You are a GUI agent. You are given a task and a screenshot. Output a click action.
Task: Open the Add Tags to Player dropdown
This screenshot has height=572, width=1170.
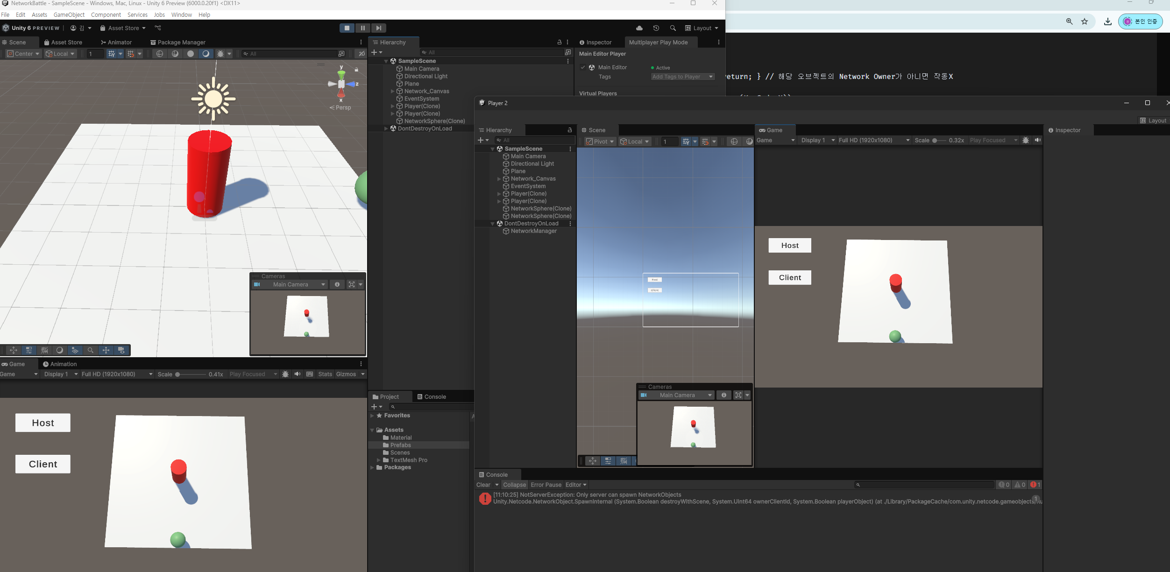(x=682, y=77)
